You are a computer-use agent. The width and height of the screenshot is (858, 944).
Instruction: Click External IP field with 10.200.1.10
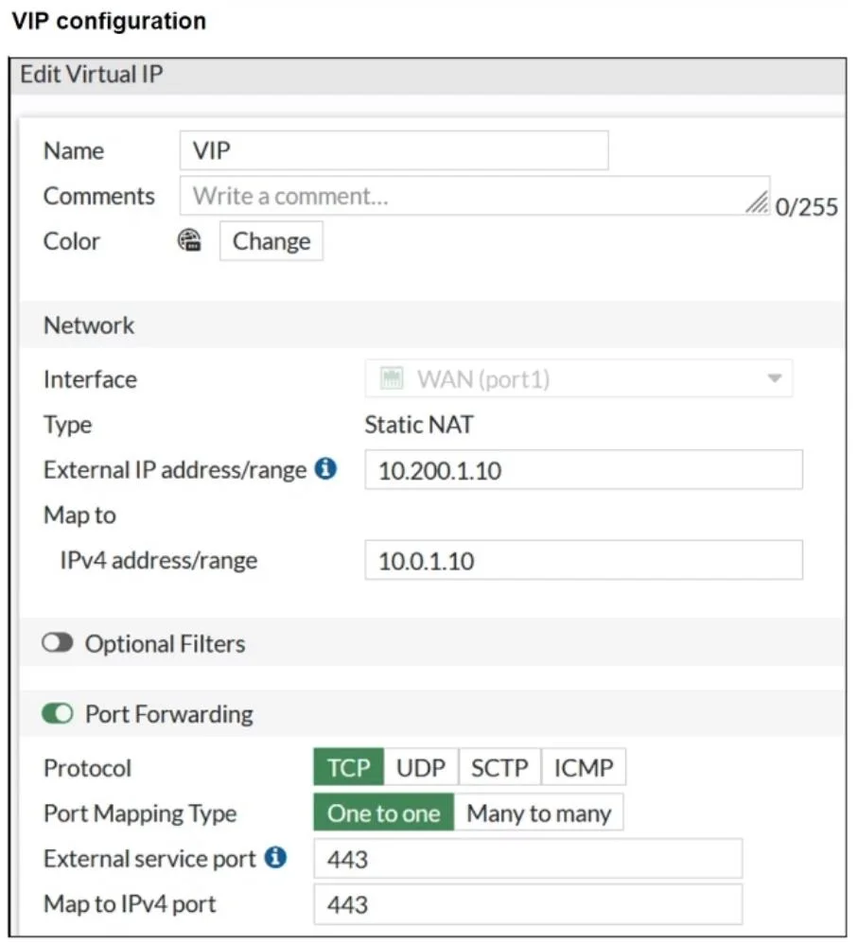click(584, 469)
